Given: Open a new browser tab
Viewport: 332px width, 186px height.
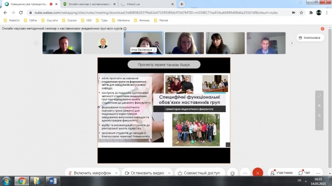Looking at the screenshot, I should click(x=182, y=4).
